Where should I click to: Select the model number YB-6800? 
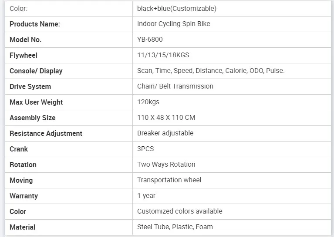pos(150,39)
